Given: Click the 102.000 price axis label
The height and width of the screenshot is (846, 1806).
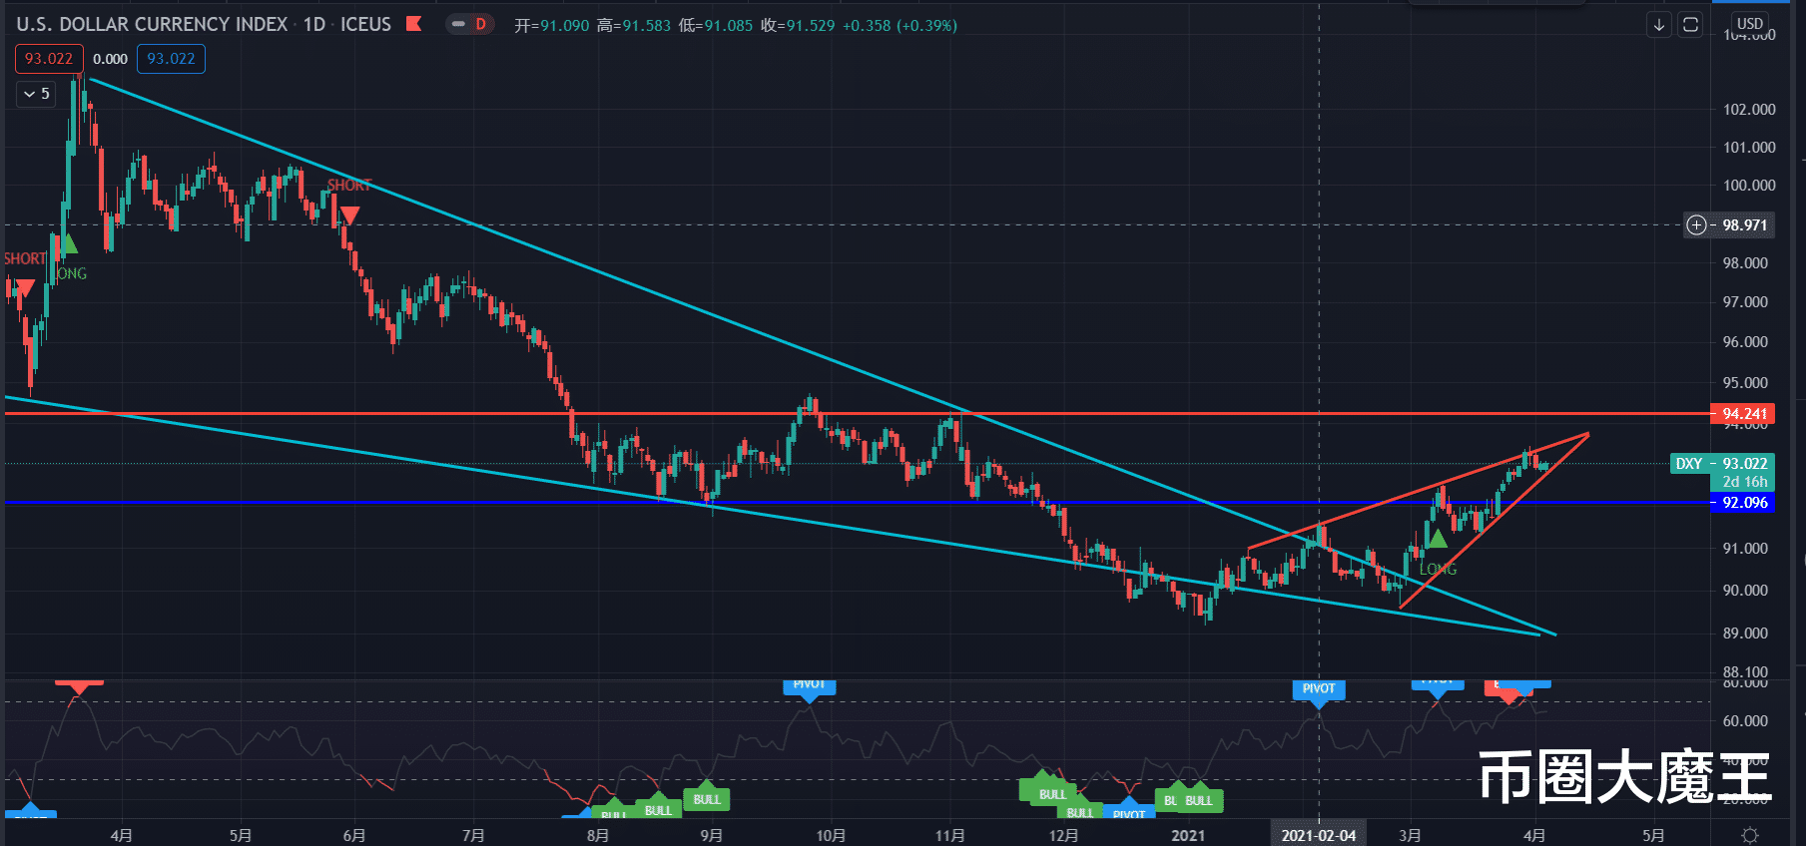Looking at the screenshot, I should (1749, 109).
